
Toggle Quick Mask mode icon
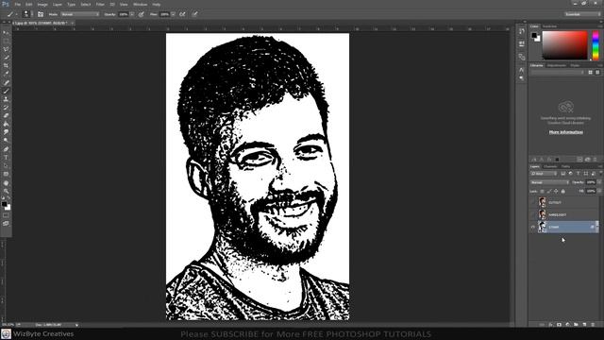click(6, 215)
